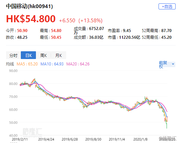Click the 2019/4/24 date axis label
Viewport: 179px width, 143px height.
click(46, 139)
